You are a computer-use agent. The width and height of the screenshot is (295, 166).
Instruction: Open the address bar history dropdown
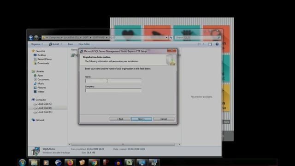[x=166, y=38]
